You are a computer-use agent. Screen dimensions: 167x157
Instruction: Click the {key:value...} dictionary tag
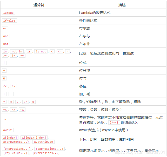click(x=15, y=153)
